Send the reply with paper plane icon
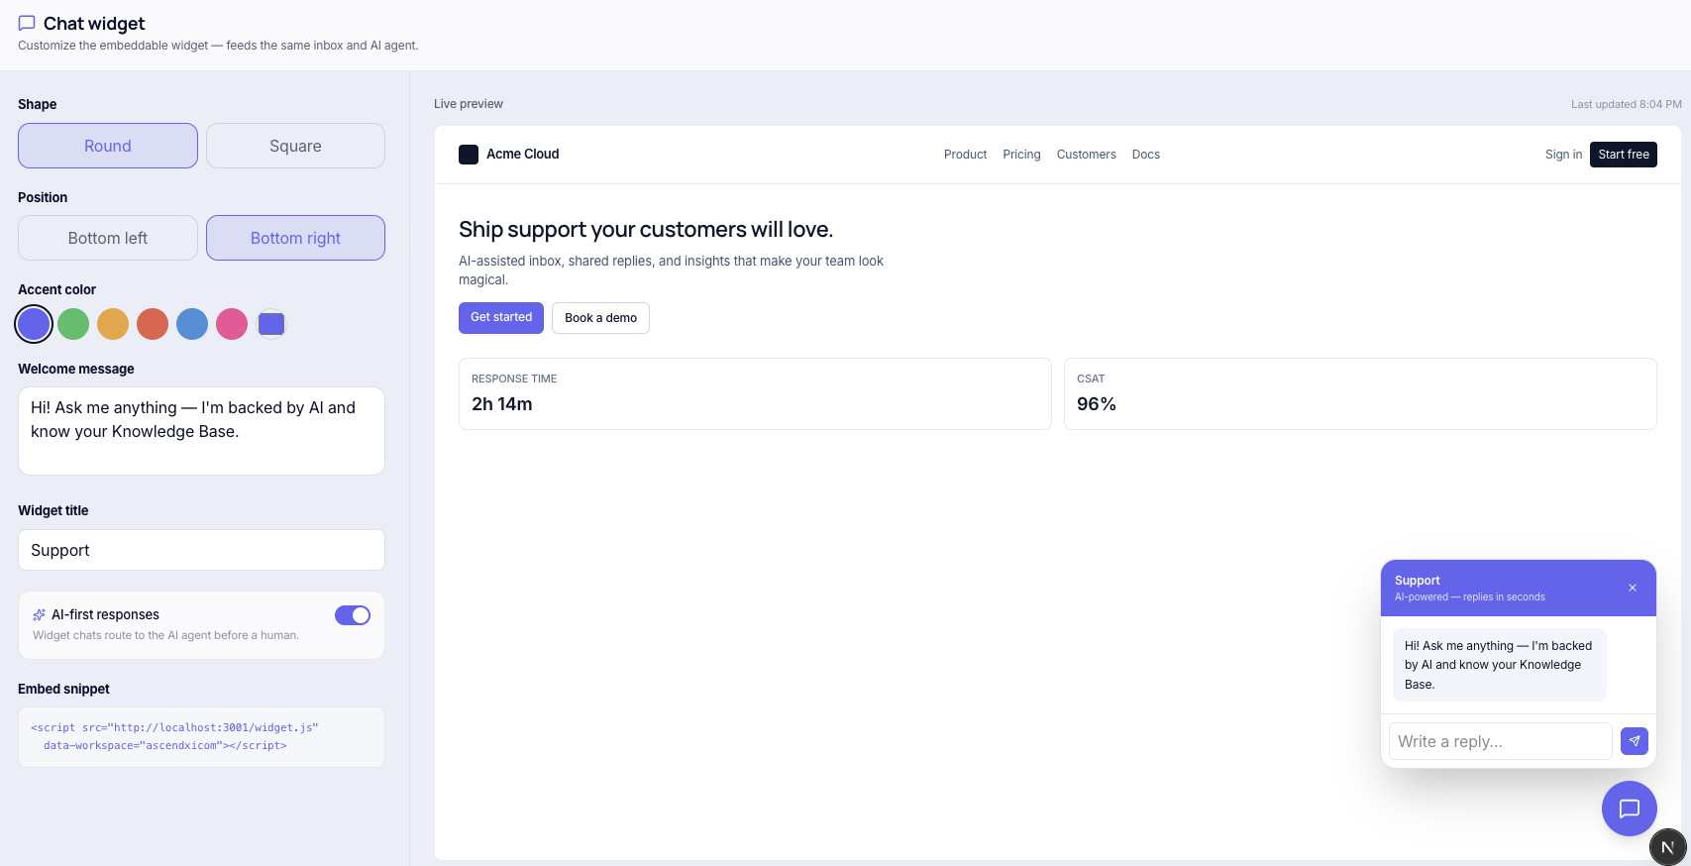Screen dimensions: 1691x866 point(1635,741)
